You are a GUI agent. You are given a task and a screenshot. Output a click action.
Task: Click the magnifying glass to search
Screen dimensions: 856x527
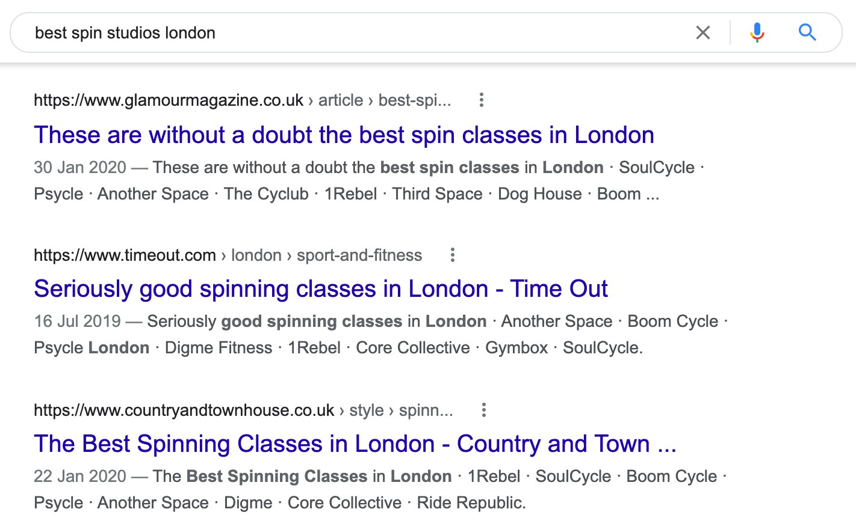point(807,32)
